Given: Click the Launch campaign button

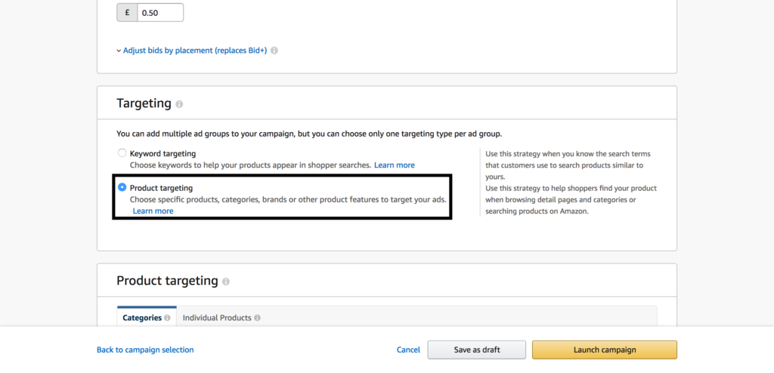Looking at the screenshot, I should (605, 350).
